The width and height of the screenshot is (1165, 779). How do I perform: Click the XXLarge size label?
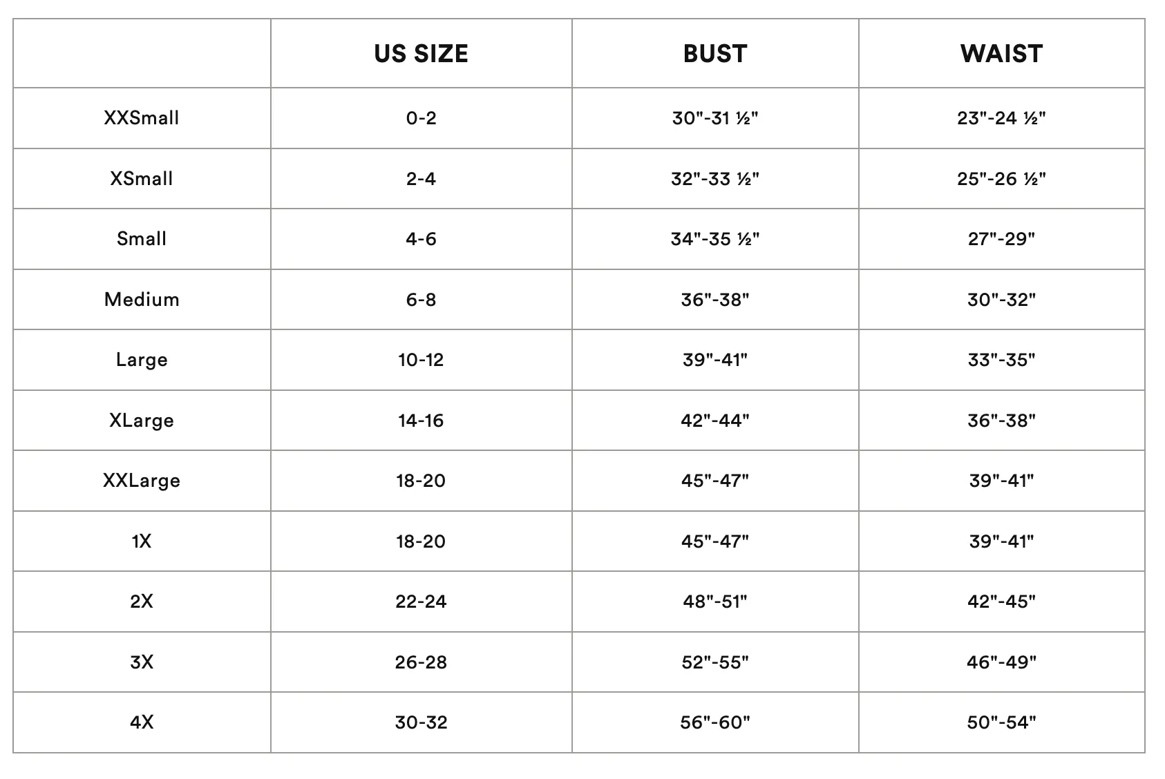pos(142,481)
